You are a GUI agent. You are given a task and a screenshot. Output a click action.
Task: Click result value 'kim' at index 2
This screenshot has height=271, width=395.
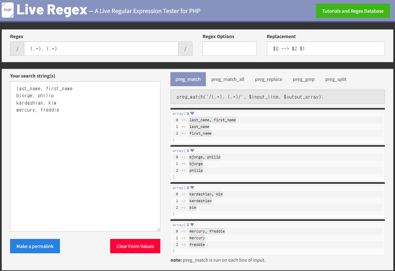[x=193, y=208]
